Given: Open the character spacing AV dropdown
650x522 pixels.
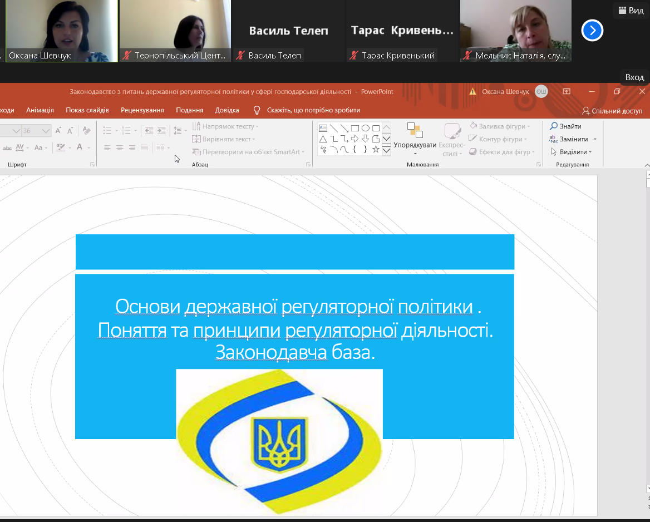Looking at the screenshot, I should 22,147.
